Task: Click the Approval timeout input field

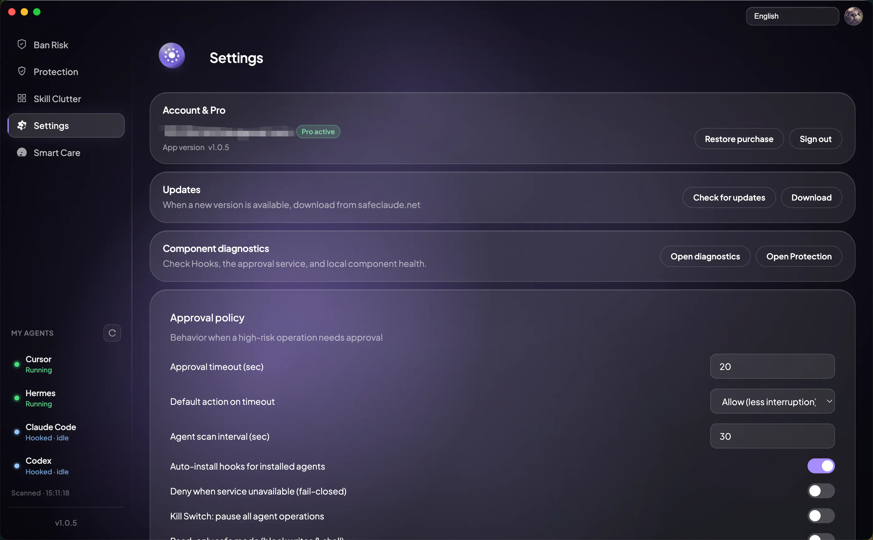Action: pyautogui.click(x=772, y=367)
